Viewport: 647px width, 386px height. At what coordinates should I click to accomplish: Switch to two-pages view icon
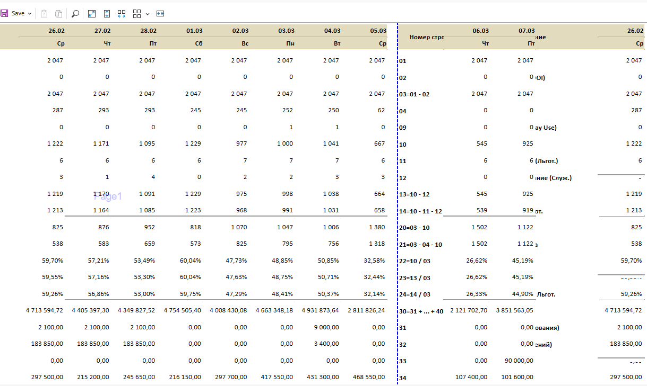[x=122, y=14]
